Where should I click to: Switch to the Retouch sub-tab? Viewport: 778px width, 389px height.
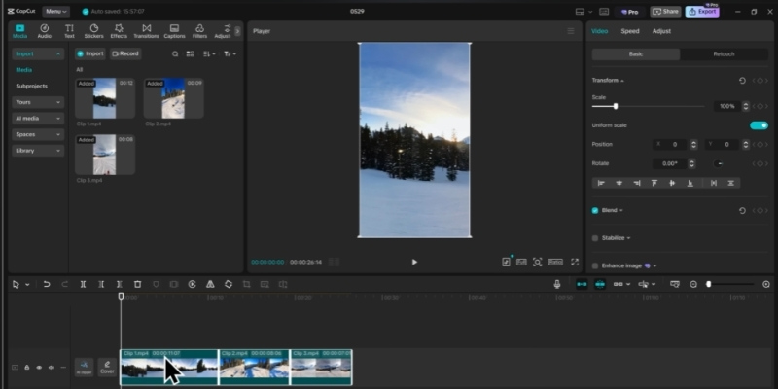[x=724, y=54]
